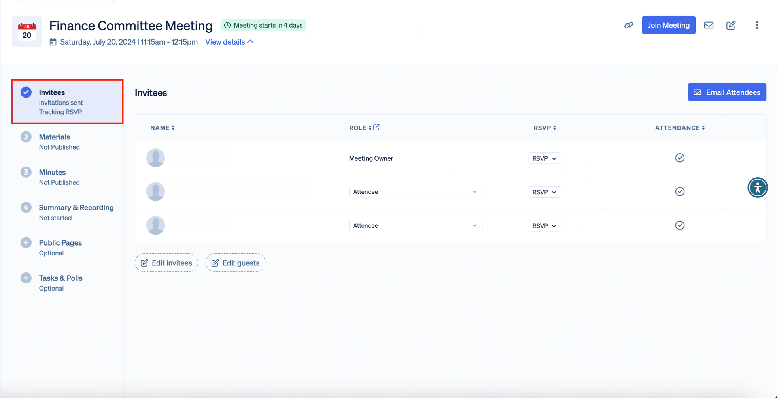Click the external link icon next to ROLE
This screenshot has height=398, width=777.
coord(376,127)
